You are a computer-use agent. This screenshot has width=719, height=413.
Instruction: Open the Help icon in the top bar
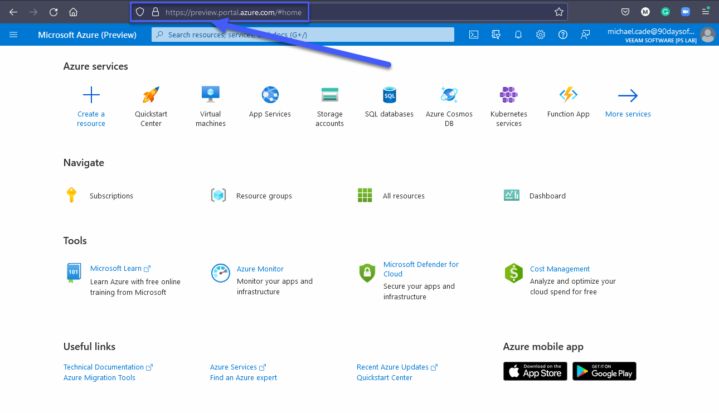click(x=562, y=35)
